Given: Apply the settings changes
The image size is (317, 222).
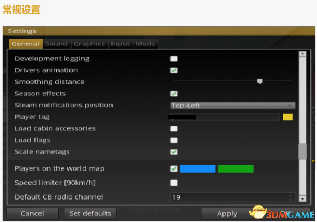Looking at the screenshot, I should (227, 213).
